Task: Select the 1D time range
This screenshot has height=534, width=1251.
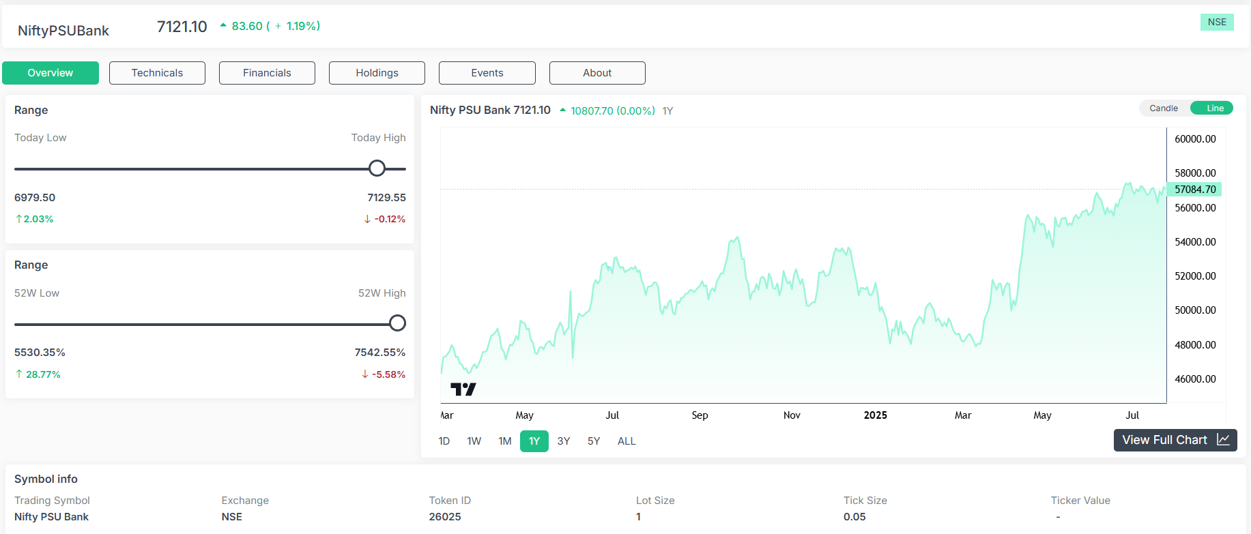Action: pos(444,441)
